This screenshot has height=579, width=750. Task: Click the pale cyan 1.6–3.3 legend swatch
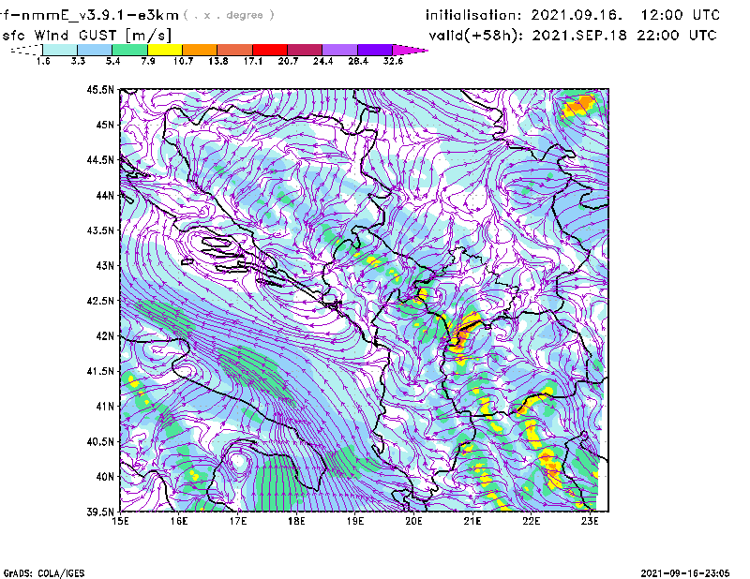[60, 50]
